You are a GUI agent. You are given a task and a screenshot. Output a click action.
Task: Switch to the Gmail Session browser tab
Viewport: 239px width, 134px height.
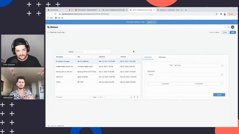(x=170, y=10)
